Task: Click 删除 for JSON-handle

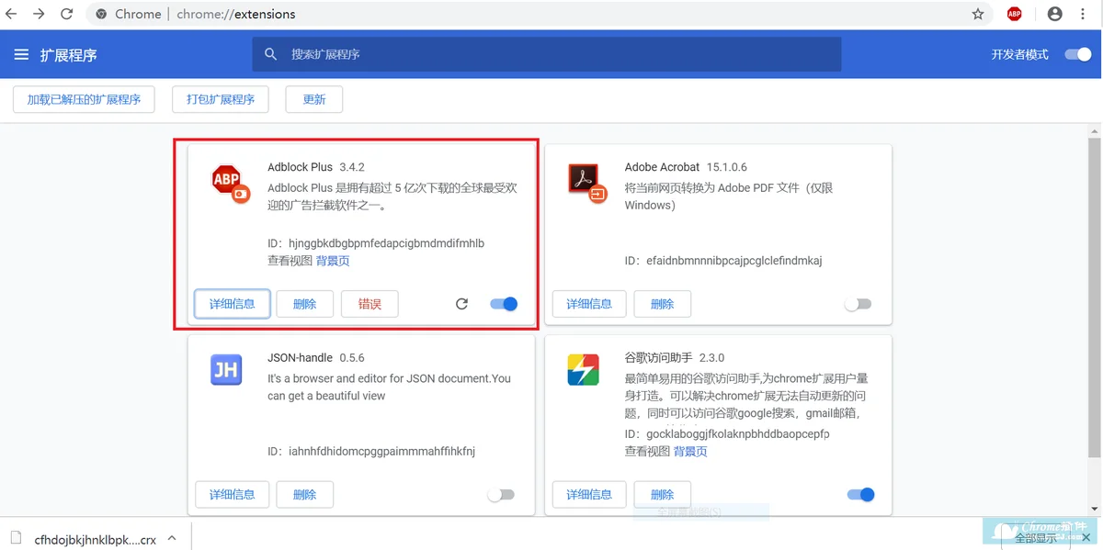Action: pyautogui.click(x=305, y=494)
